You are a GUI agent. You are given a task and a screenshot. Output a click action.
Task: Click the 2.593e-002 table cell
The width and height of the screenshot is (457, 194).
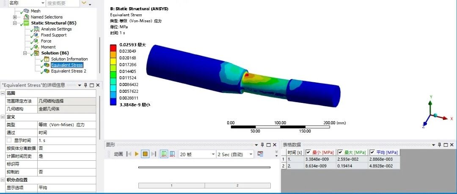click(x=352, y=159)
